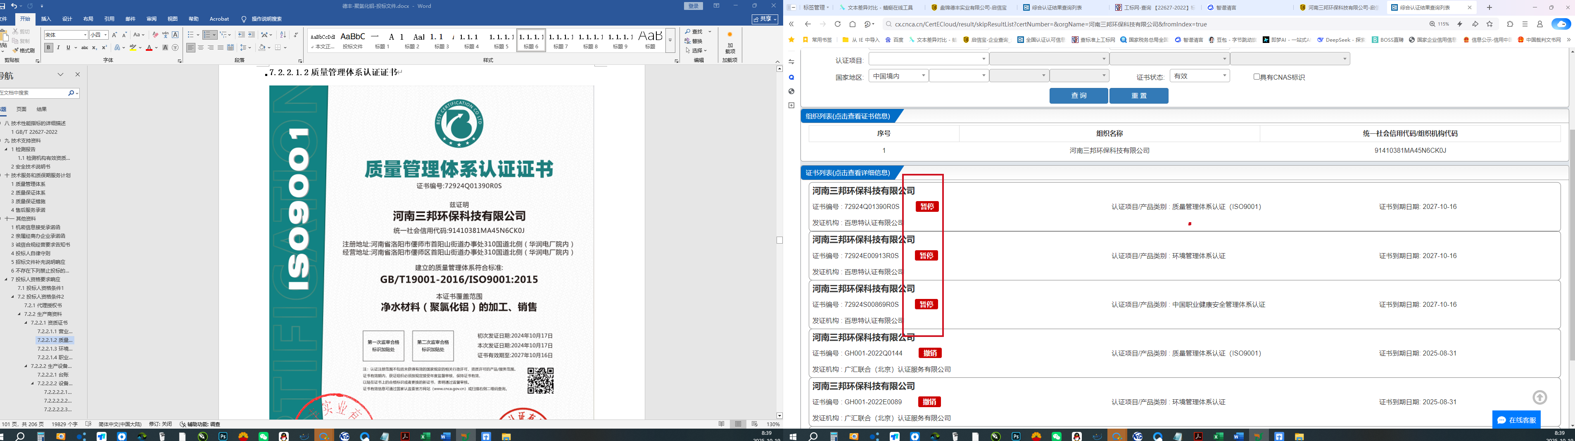Viewport: 1575px width, 441px height.
Task: Click the 登录 button in Word title bar
Action: click(694, 6)
